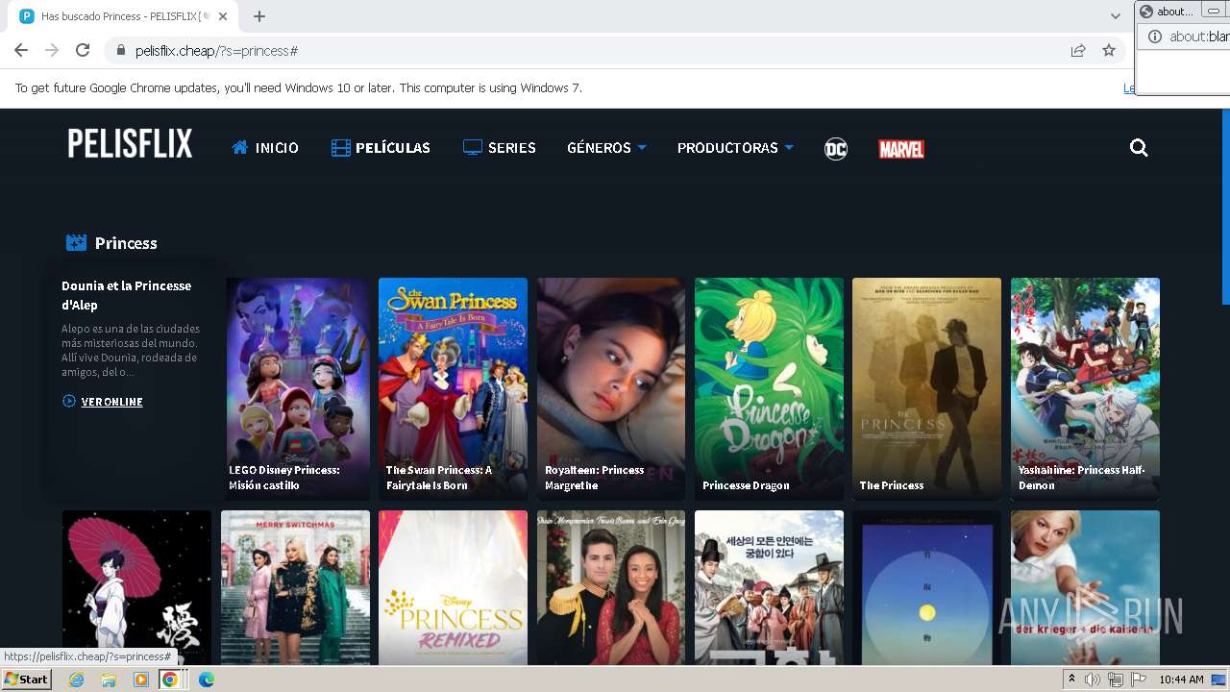Viewport: 1230px width, 692px height.
Task: Open The Swan Princess poster
Action: coord(453,388)
